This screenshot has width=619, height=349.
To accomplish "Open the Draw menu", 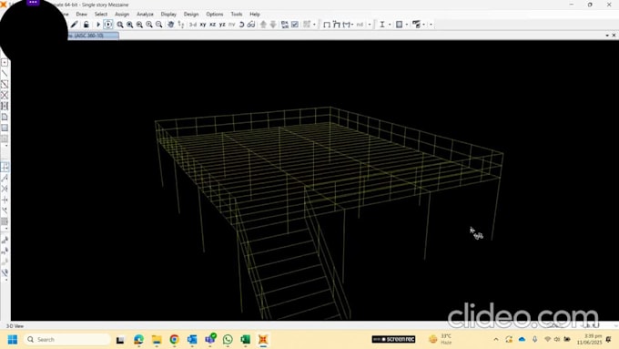I will click(82, 14).
